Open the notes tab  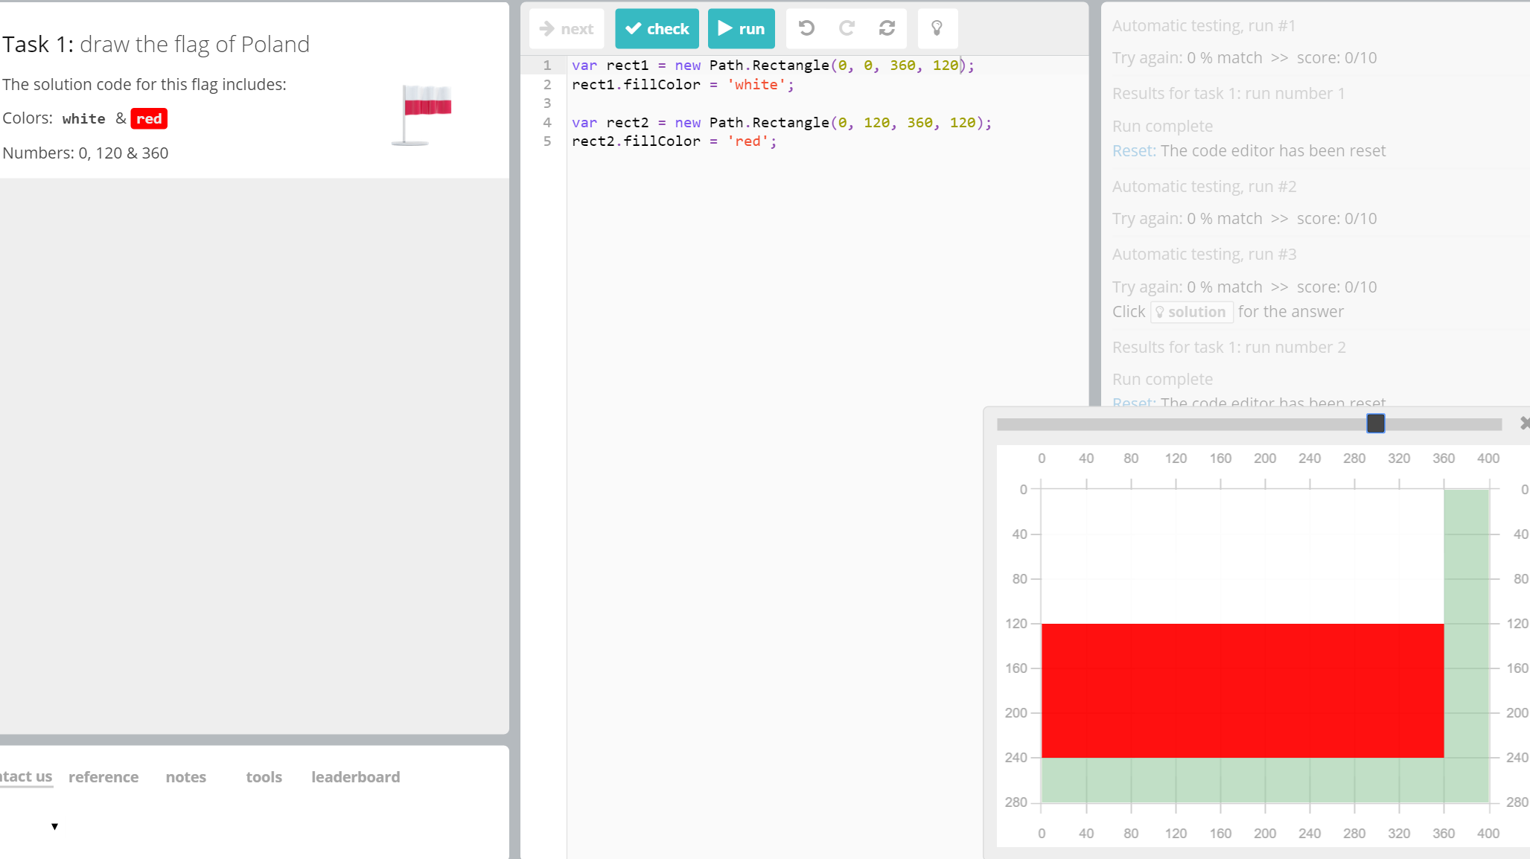pos(185,776)
